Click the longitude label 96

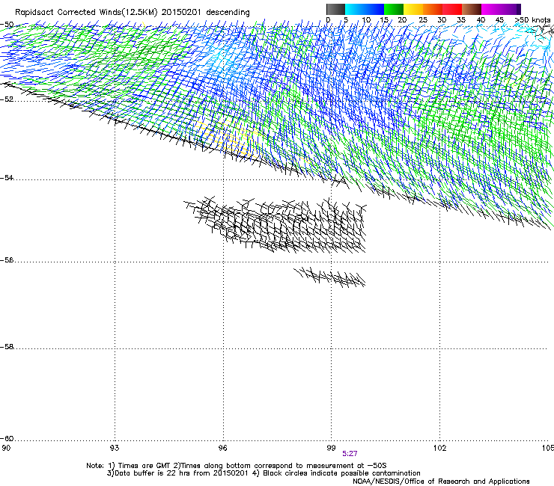223,448
